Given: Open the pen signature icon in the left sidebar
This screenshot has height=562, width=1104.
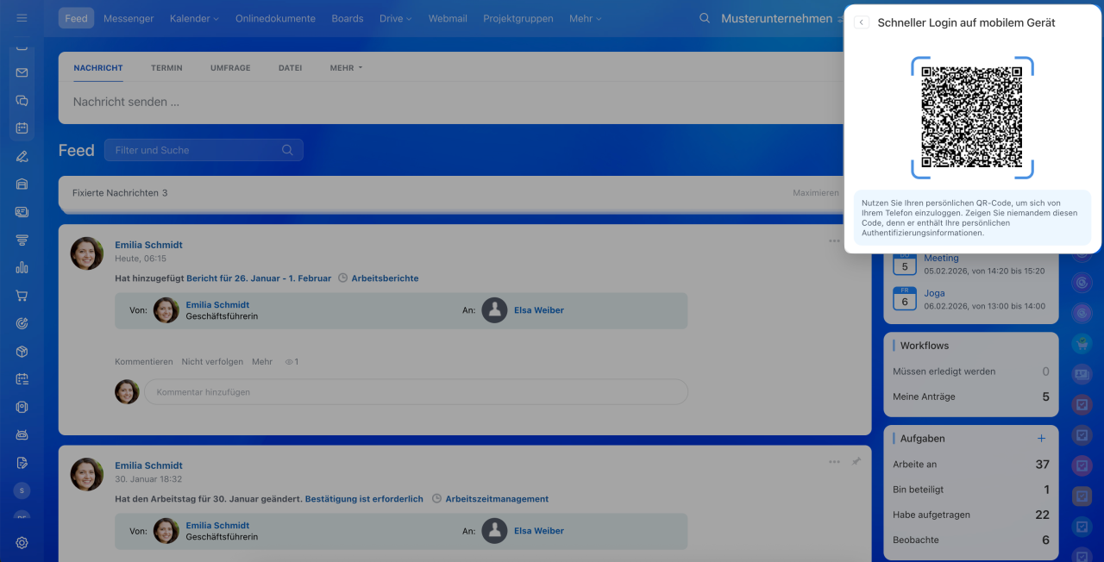Looking at the screenshot, I should (x=22, y=157).
